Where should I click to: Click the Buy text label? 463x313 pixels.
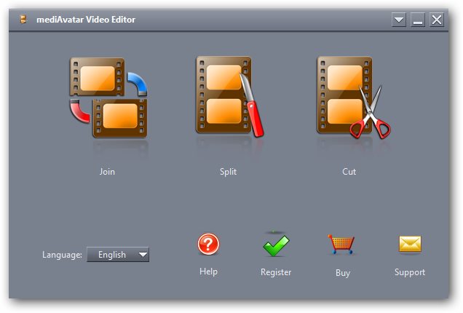pos(343,272)
